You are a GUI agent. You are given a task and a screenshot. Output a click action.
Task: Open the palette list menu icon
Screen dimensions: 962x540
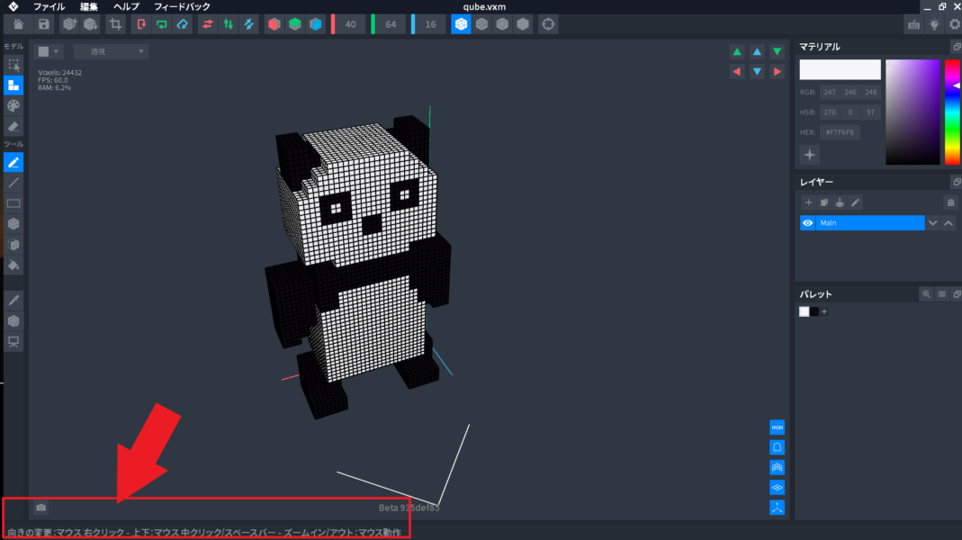(x=942, y=294)
